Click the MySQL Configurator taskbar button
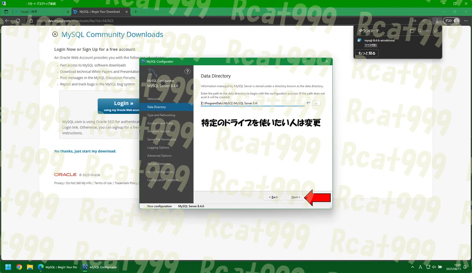This screenshot has height=273, width=472. [100, 267]
